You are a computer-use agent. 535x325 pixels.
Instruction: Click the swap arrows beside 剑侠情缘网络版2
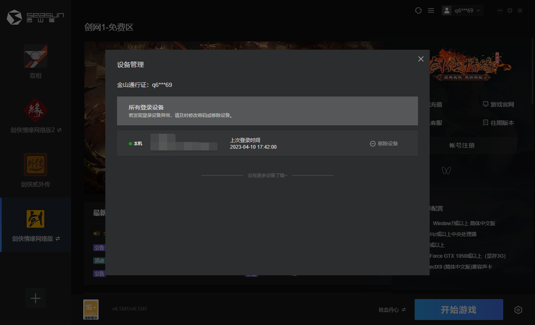click(59, 130)
